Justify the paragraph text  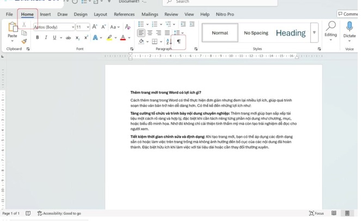(167, 33)
